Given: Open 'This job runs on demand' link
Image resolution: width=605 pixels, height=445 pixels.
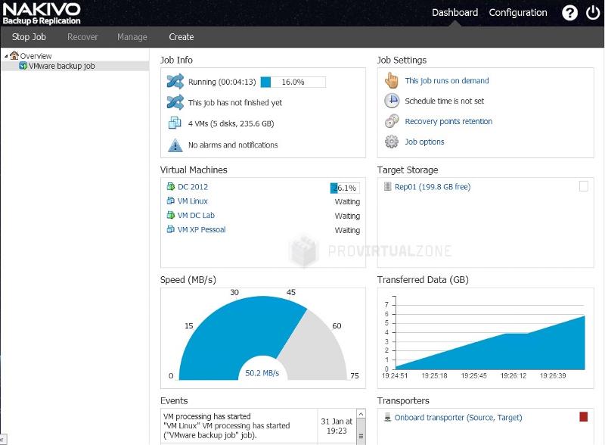Looking at the screenshot, I should (447, 80).
